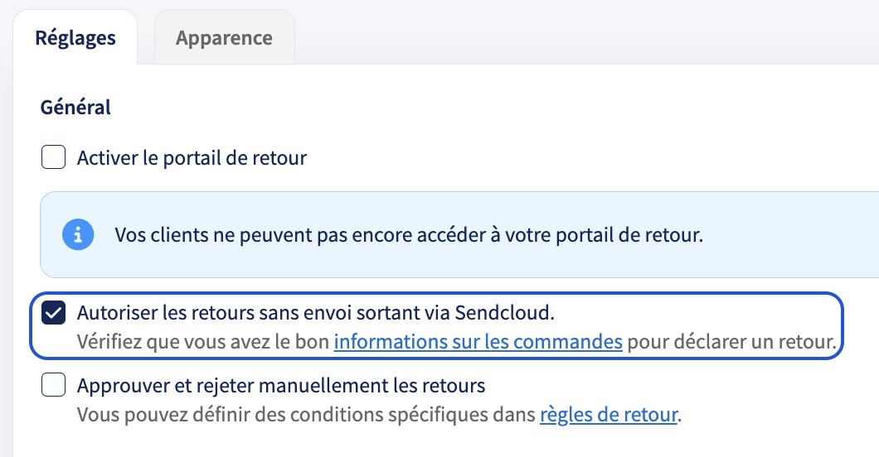This screenshot has width=879, height=457.
Task: Click the pour déclarer un retour text
Action: 731,341
